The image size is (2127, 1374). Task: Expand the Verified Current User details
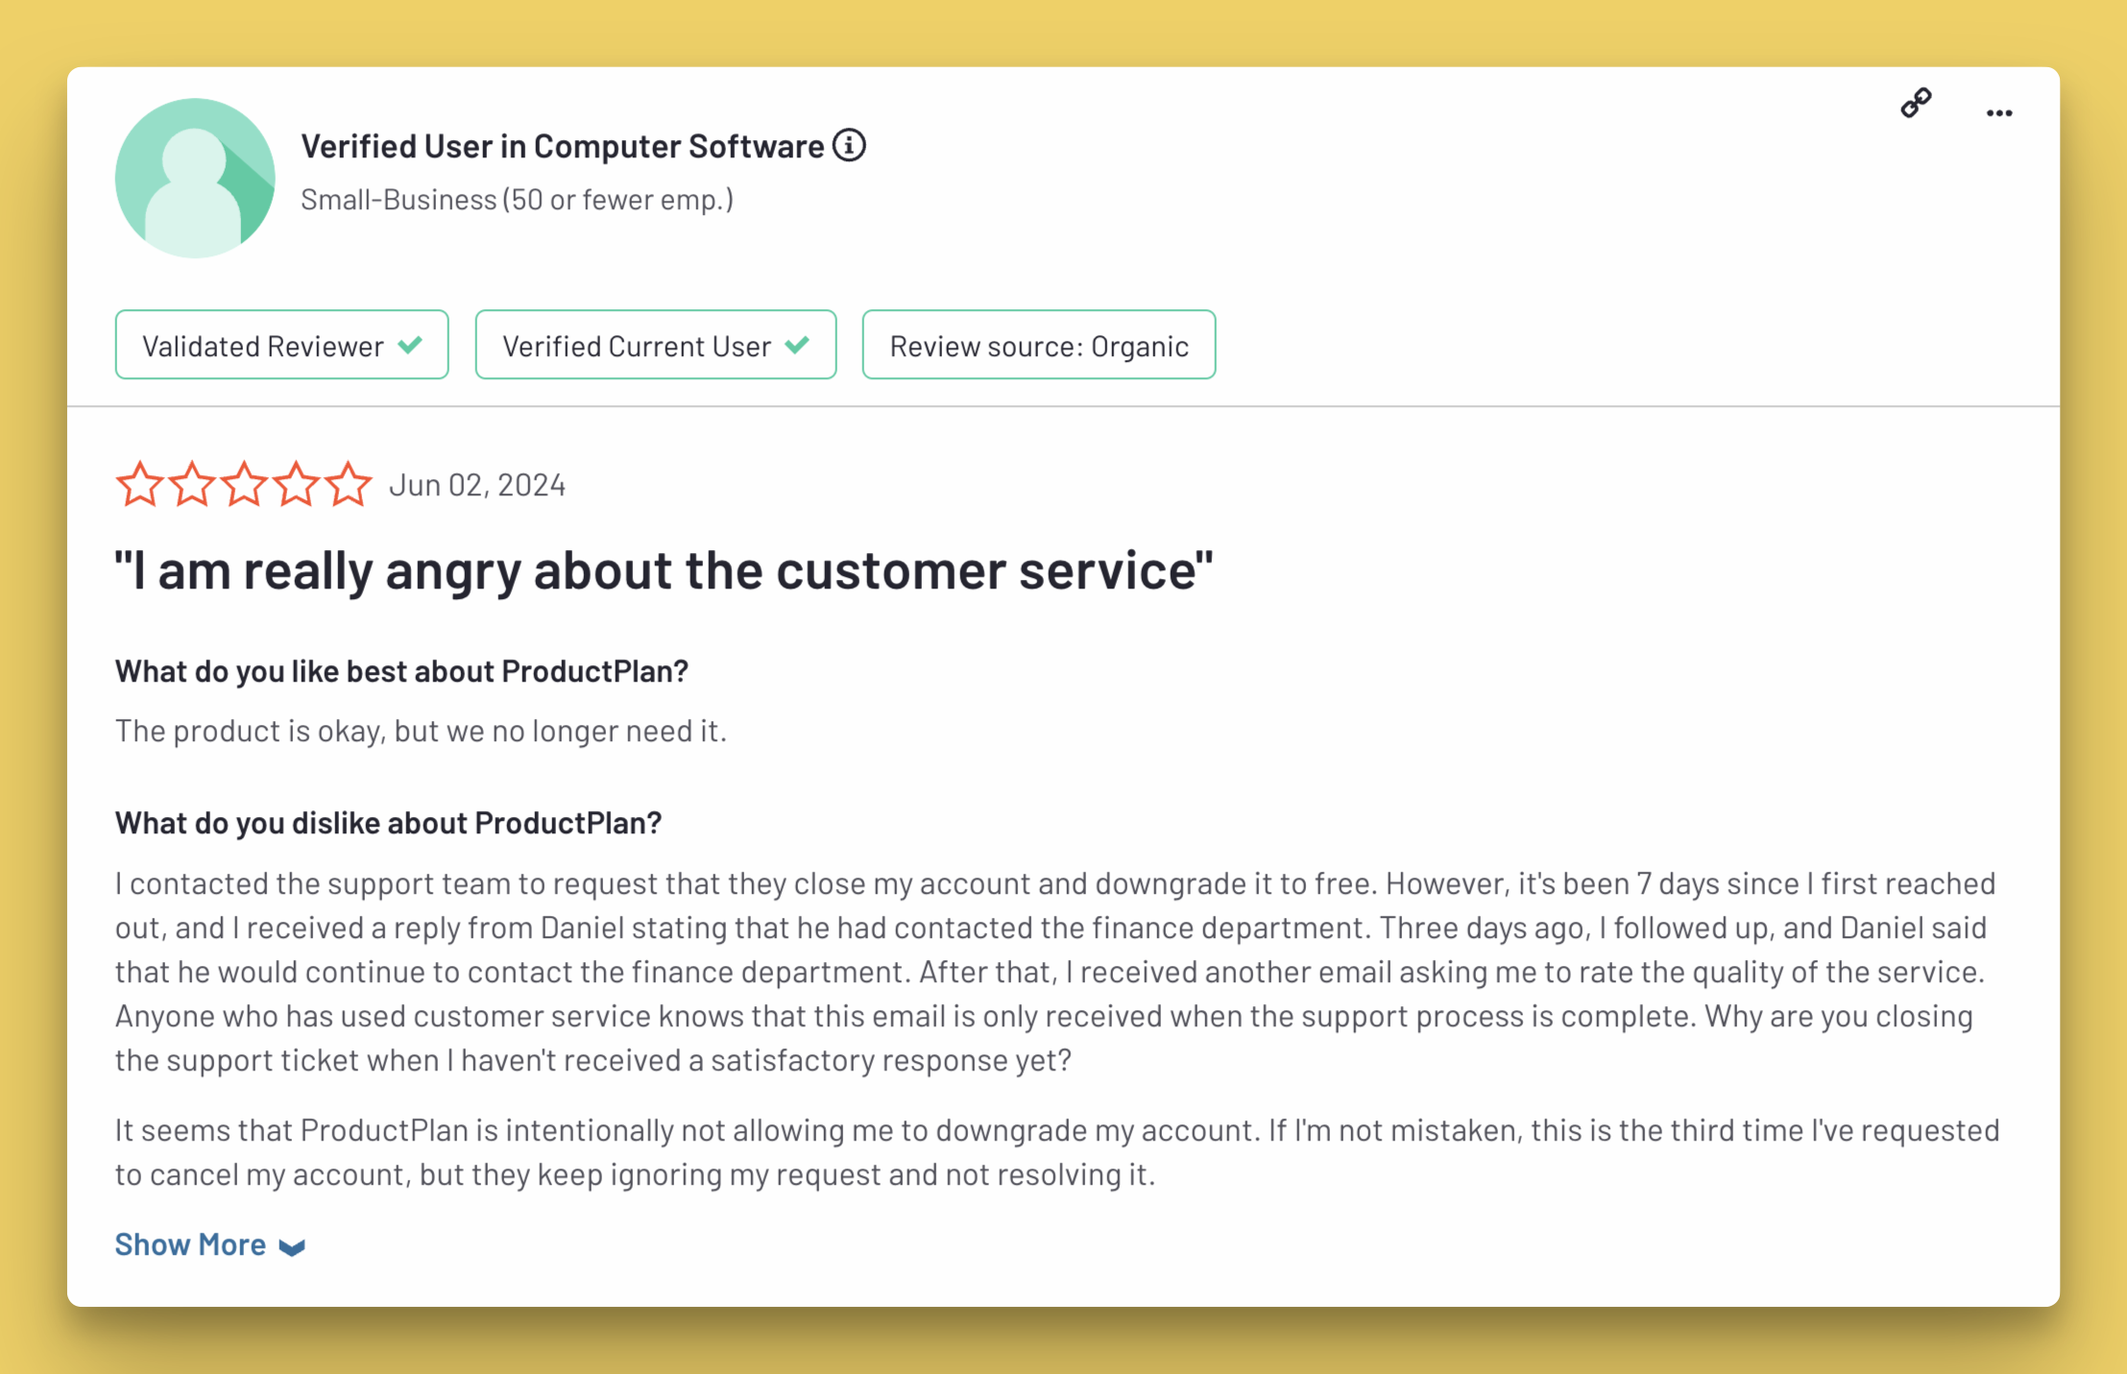[x=655, y=345]
